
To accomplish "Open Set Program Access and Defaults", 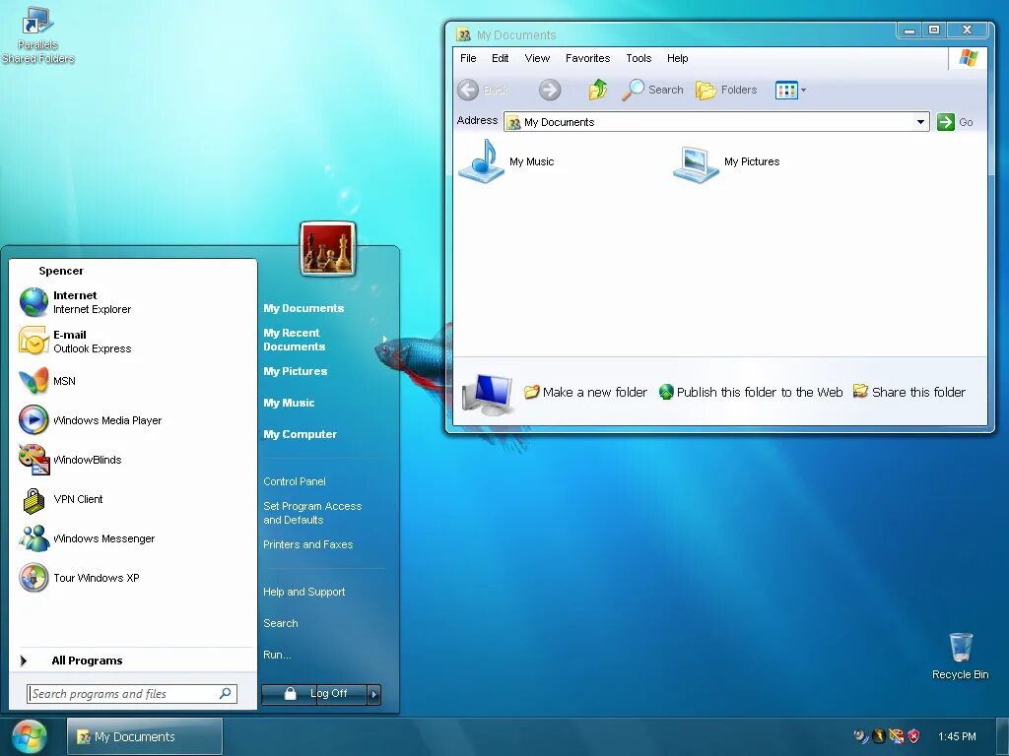I will (x=312, y=513).
